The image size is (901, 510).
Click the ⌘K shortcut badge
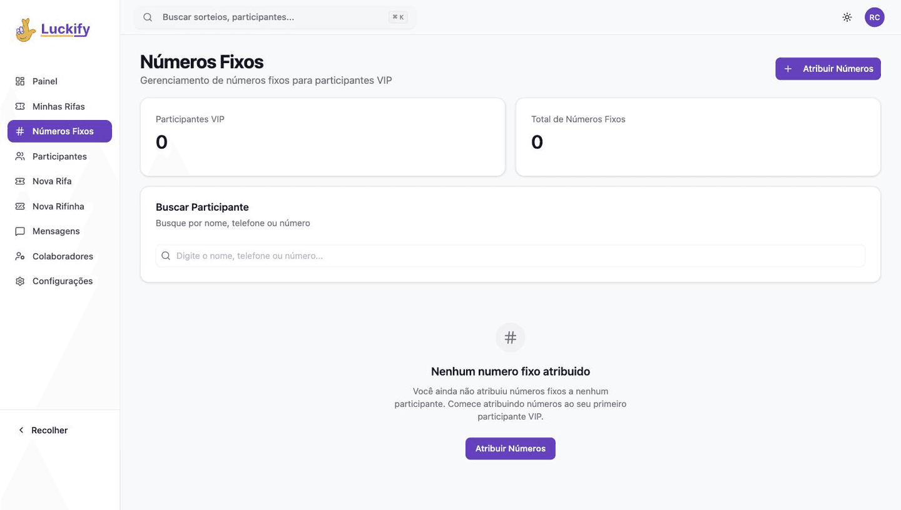tap(398, 17)
